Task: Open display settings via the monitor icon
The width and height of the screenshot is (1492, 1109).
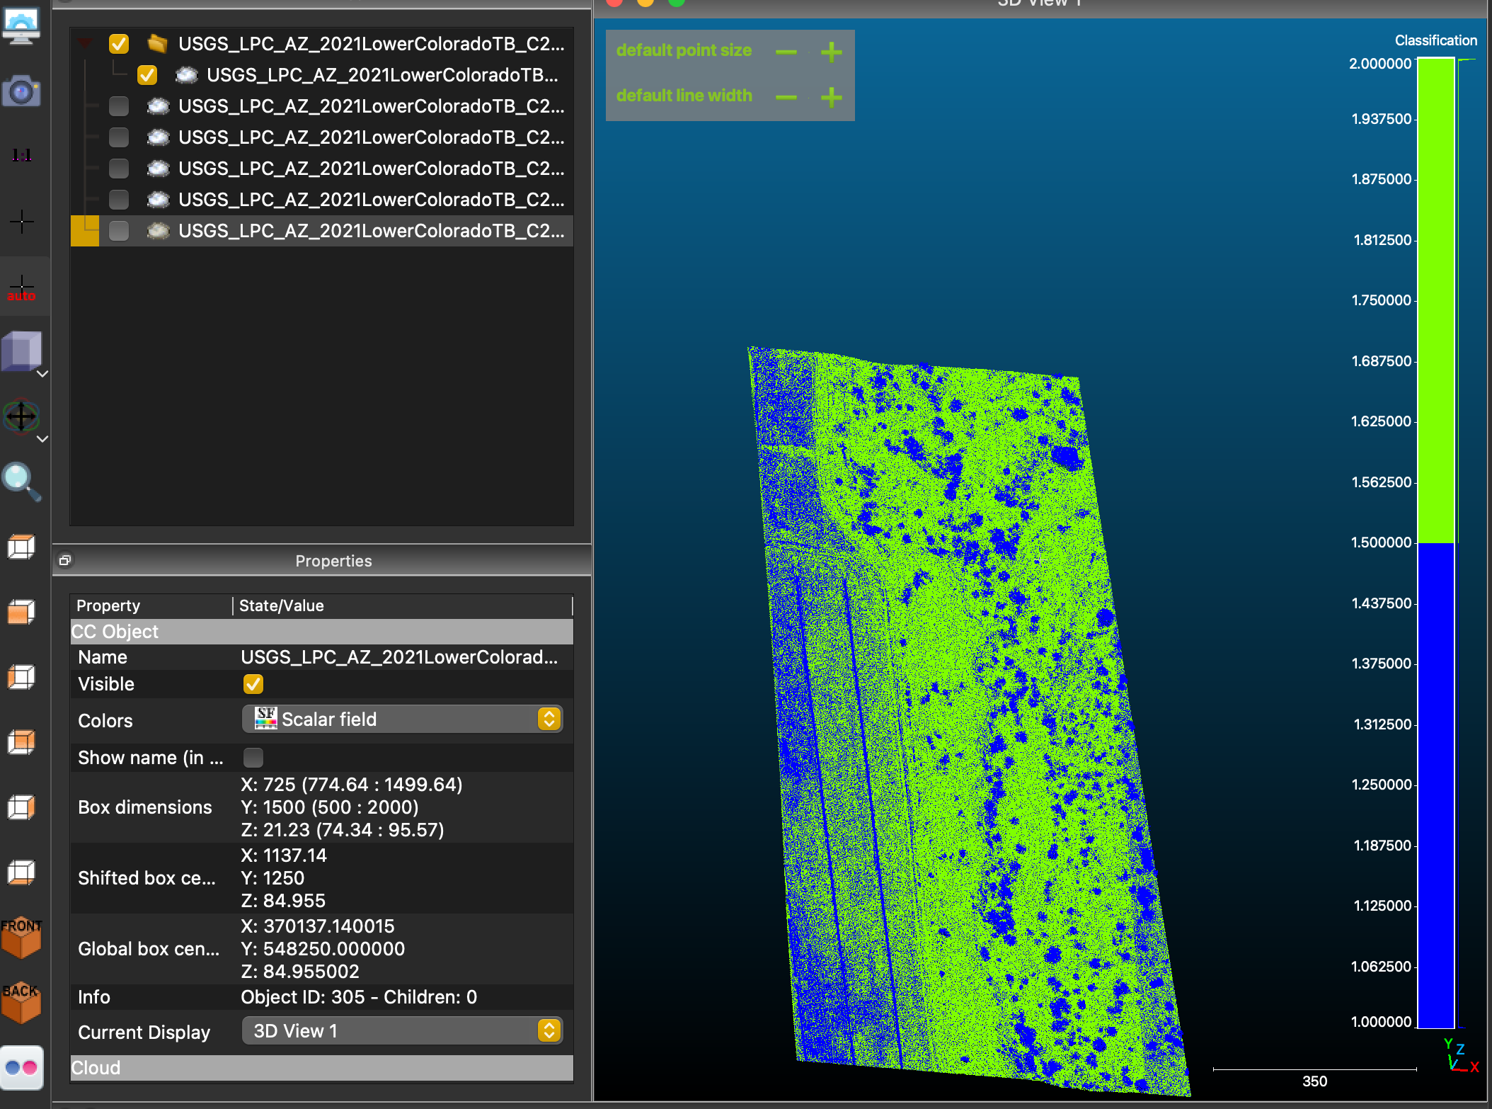Action: [x=21, y=27]
